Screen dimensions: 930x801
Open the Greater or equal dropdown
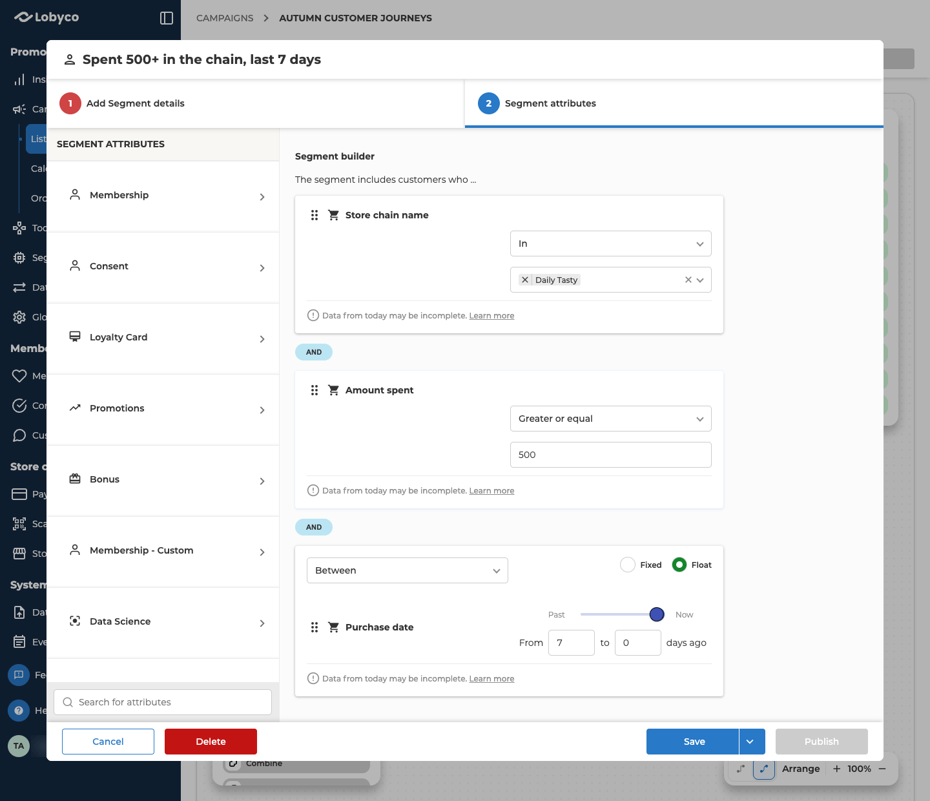611,419
